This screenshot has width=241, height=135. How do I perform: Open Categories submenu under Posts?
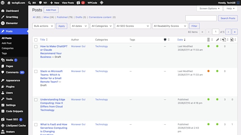(7, 48)
